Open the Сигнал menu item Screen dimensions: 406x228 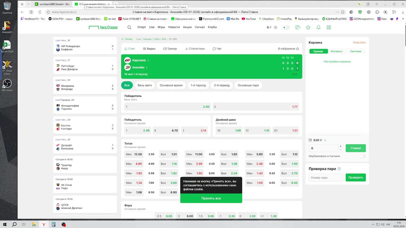coord(200,27)
